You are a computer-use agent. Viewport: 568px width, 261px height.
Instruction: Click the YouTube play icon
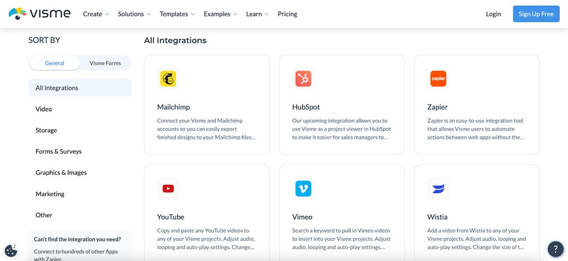click(x=168, y=189)
